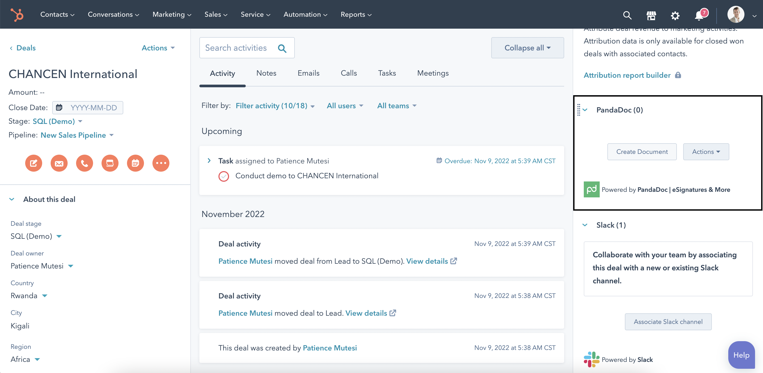Click the make a call icon
Image resolution: width=763 pixels, height=373 pixels.
pyautogui.click(x=84, y=163)
